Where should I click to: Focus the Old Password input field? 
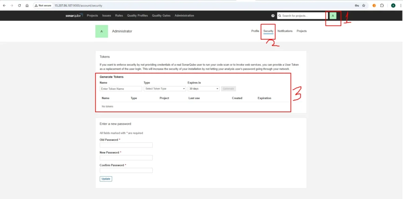pos(126,145)
